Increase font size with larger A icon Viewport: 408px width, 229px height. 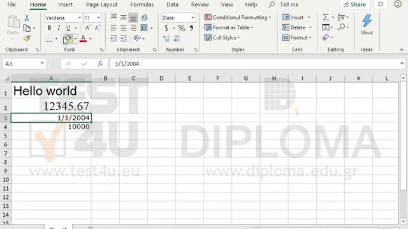tap(88, 28)
